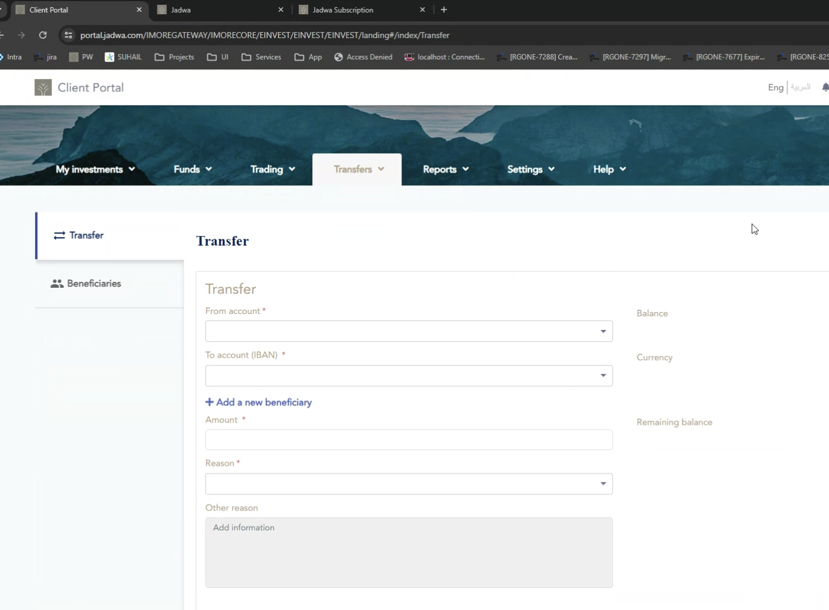This screenshot has height=610, width=829.
Task: Open the My investments menu
Action: pos(95,169)
